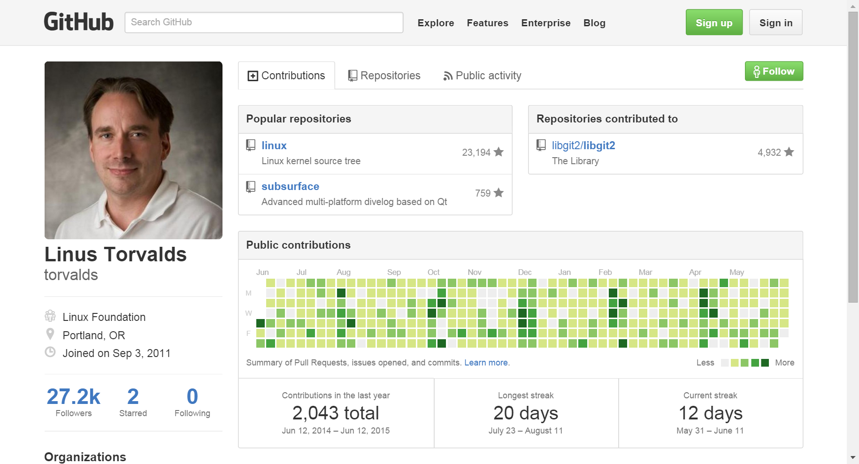Click the Organizations heading
The width and height of the screenshot is (859, 464).
pyautogui.click(x=85, y=457)
